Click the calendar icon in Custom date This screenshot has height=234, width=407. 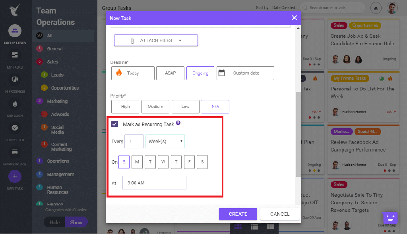(221, 73)
